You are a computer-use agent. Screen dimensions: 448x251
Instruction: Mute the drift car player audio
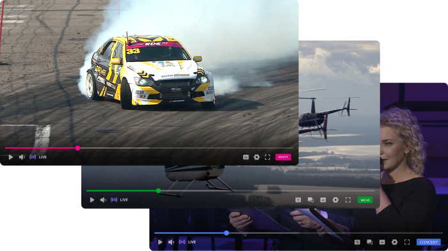click(22, 157)
